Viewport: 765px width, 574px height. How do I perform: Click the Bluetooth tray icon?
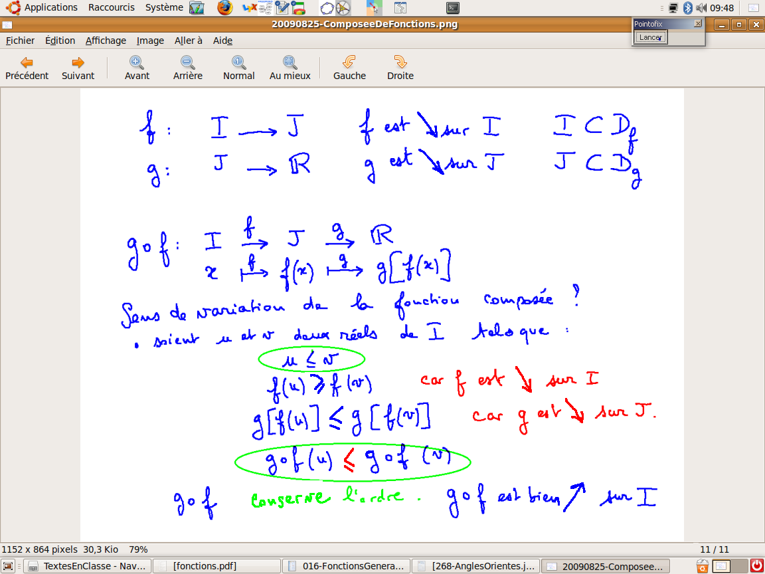coord(688,8)
